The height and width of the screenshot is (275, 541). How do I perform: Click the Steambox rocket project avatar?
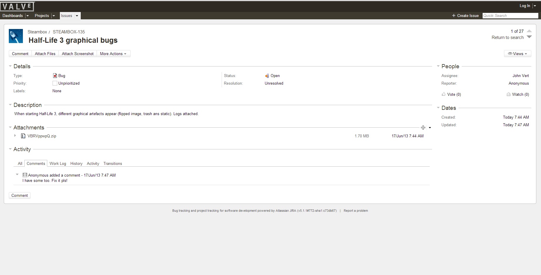(x=16, y=36)
